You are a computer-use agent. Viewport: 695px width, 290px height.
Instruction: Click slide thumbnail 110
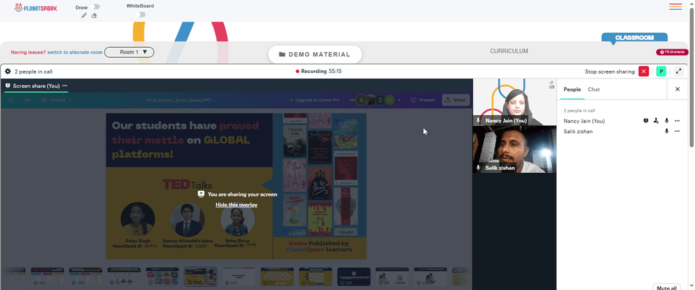click(x=239, y=276)
